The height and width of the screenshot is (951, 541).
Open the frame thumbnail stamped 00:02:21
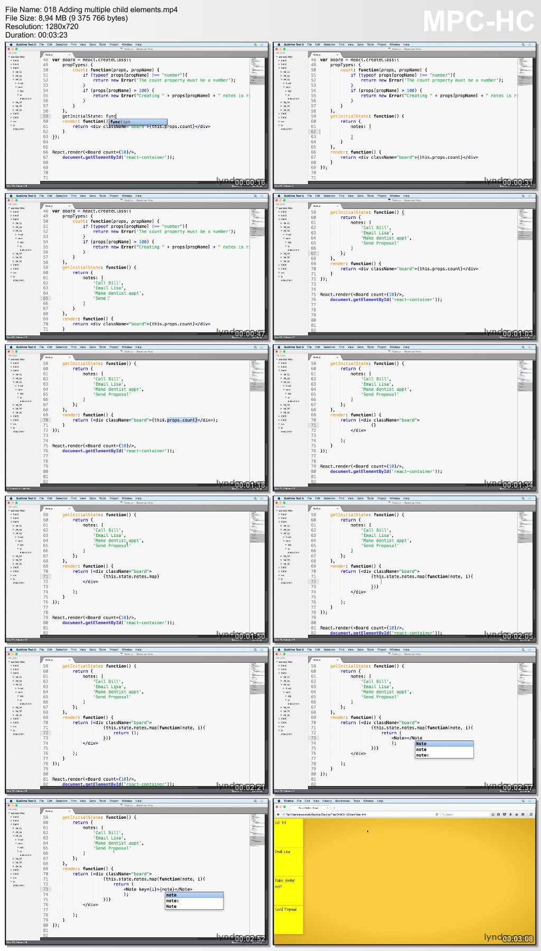tap(136, 720)
